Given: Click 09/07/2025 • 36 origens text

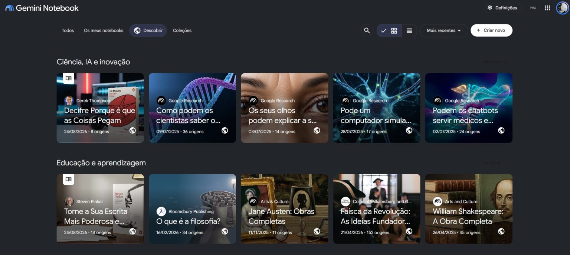Looking at the screenshot, I should (x=180, y=131).
